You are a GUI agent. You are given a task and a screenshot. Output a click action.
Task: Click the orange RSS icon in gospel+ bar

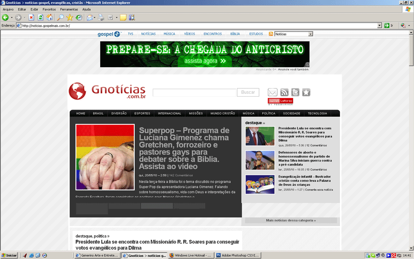(271, 34)
